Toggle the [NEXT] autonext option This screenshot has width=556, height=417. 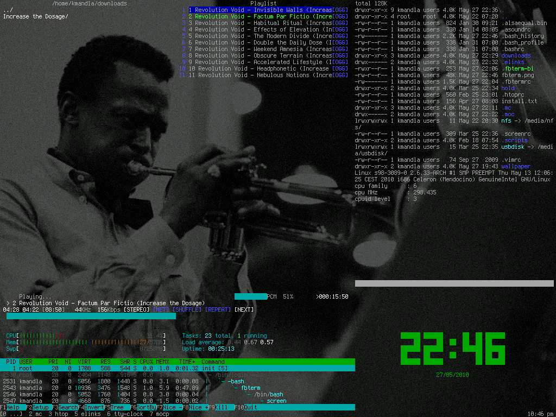[244, 309]
